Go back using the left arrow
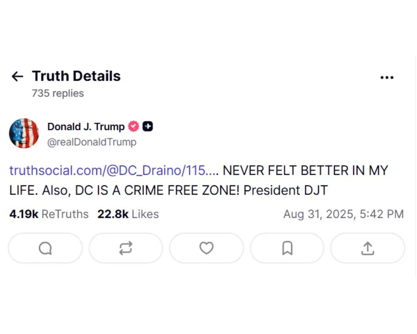The image size is (417, 334). tap(17, 76)
